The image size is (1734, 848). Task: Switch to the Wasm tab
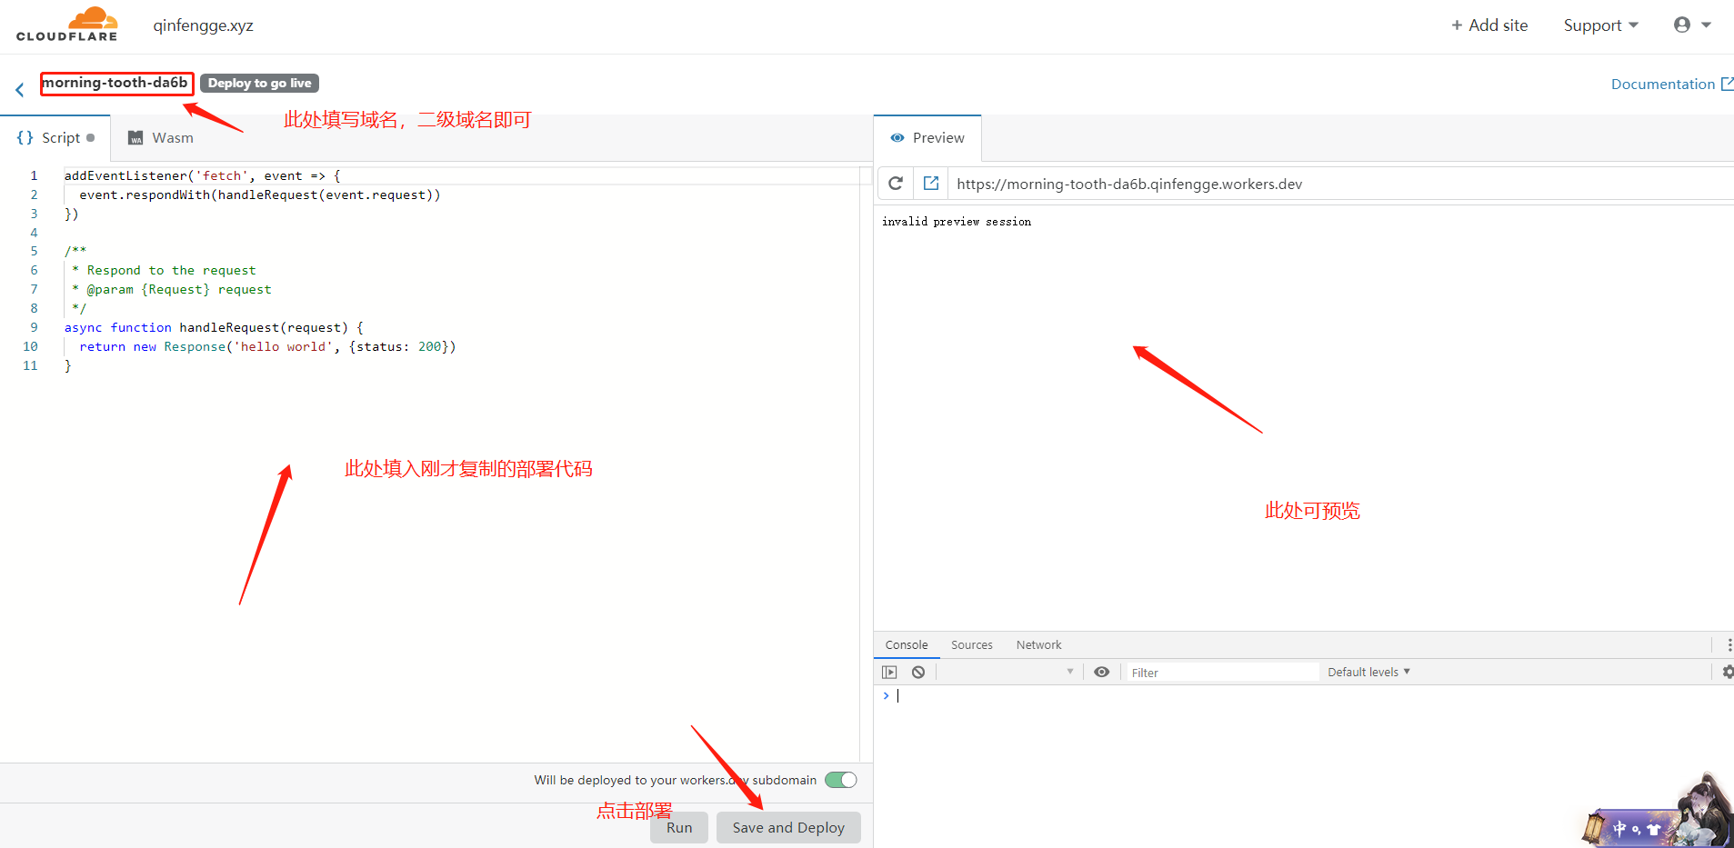click(161, 138)
